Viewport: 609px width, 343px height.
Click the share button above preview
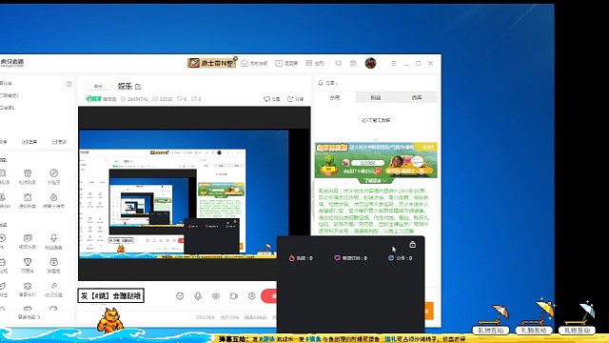coord(295,99)
